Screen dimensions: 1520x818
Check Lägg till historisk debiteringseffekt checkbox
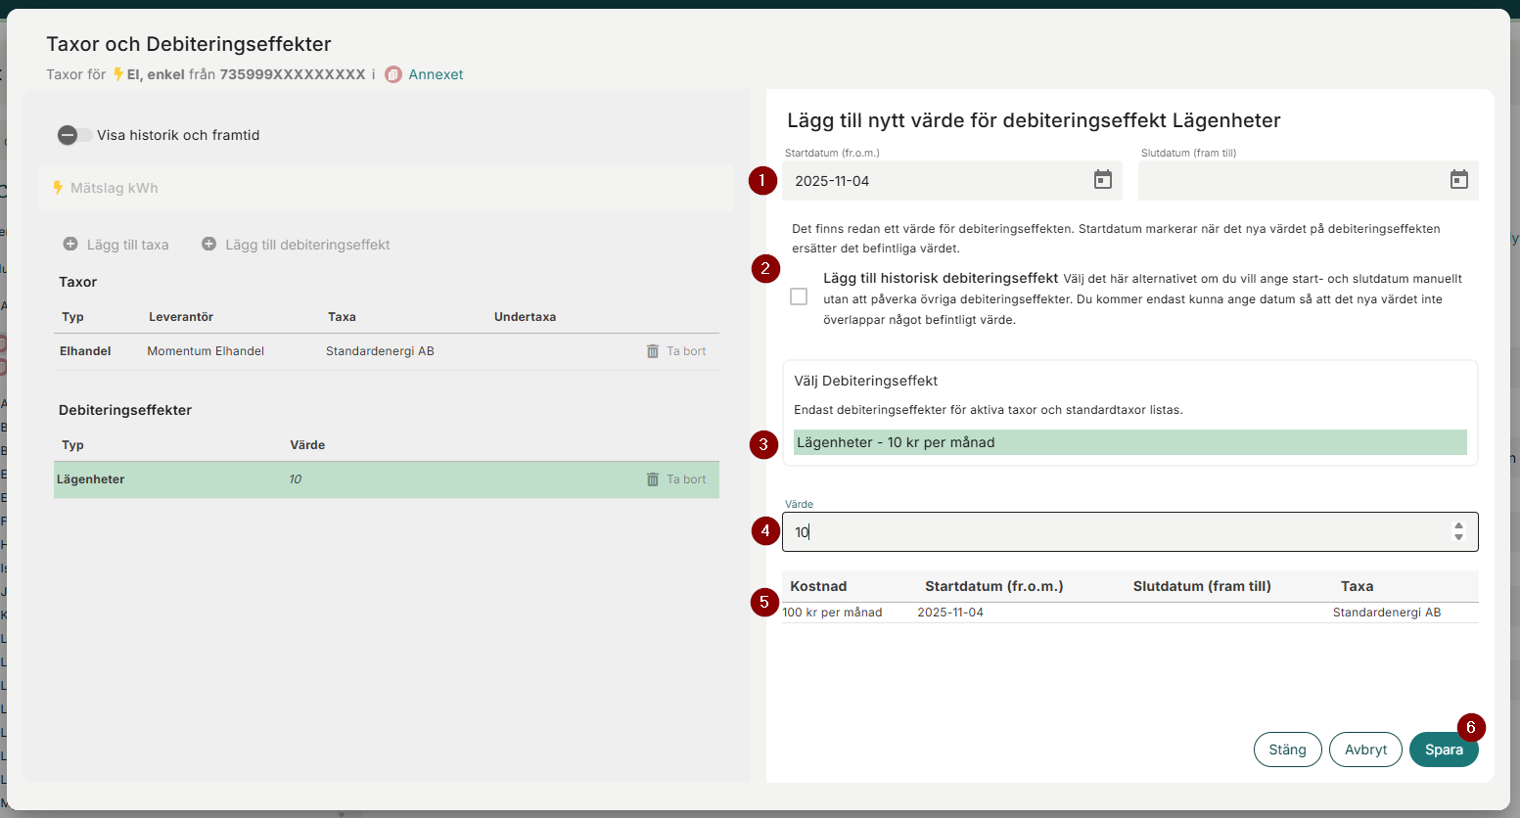[799, 296]
